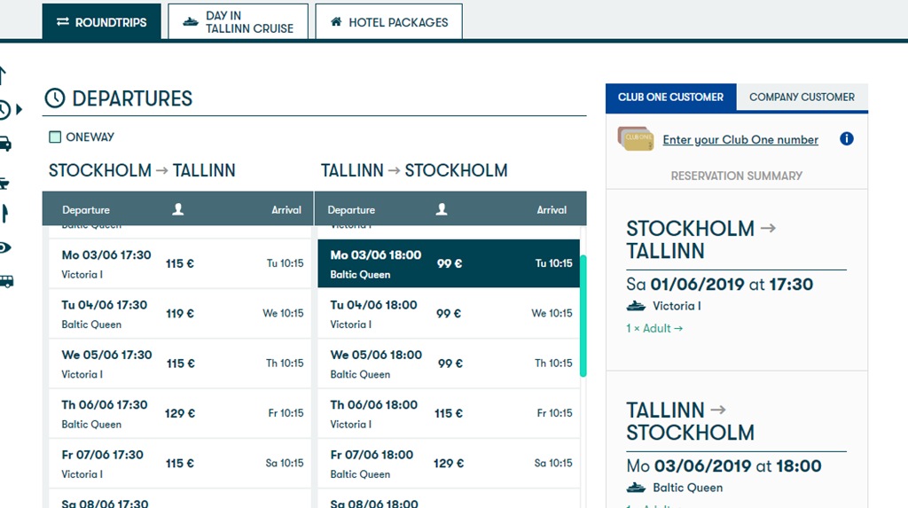The image size is (908, 508).
Task: Click the ship icon beside Baltic Queen in summary
Action: pos(636,488)
